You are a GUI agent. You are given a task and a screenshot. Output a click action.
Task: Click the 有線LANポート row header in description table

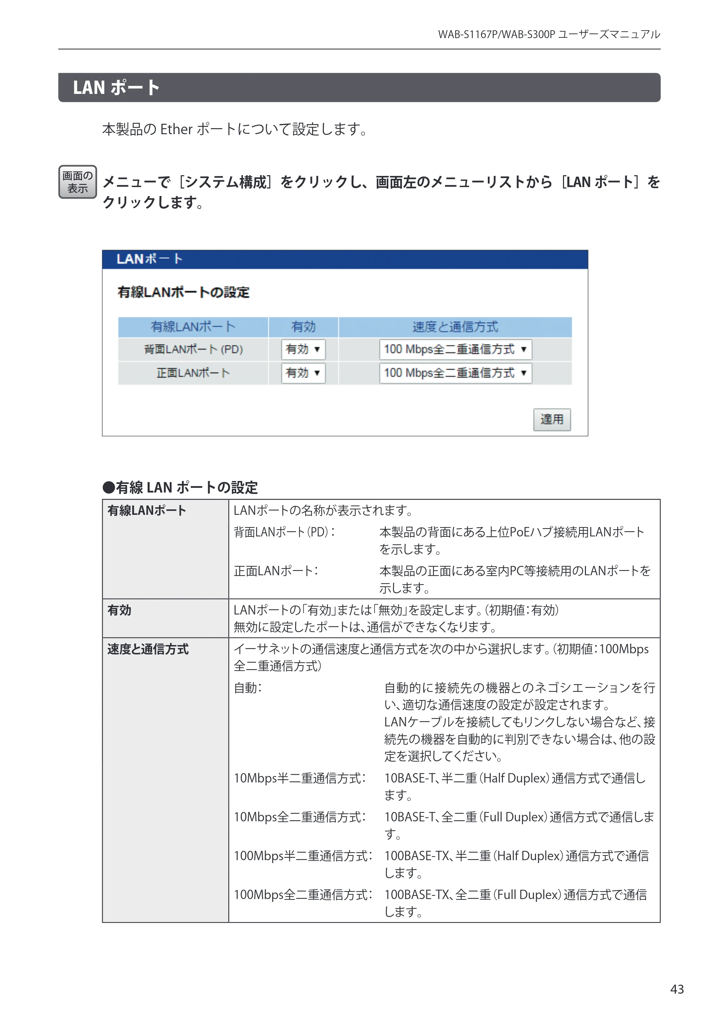click(x=147, y=510)
